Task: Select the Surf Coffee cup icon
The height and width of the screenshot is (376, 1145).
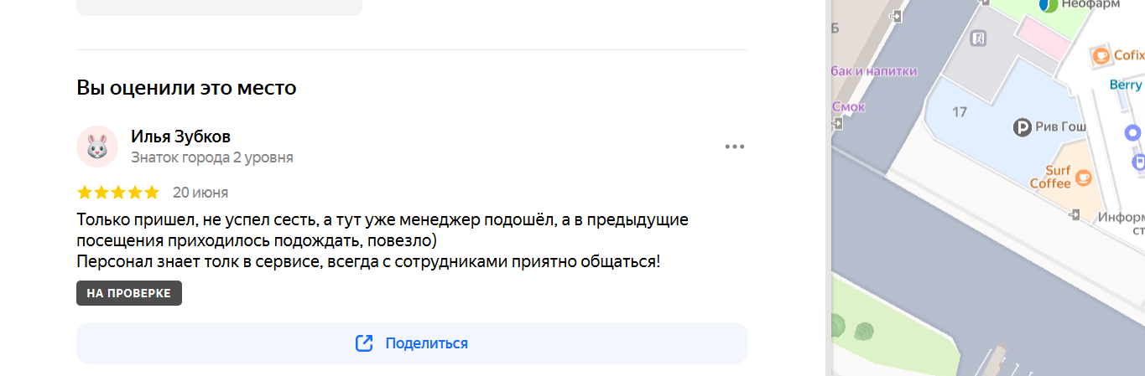Action: 1083,177
